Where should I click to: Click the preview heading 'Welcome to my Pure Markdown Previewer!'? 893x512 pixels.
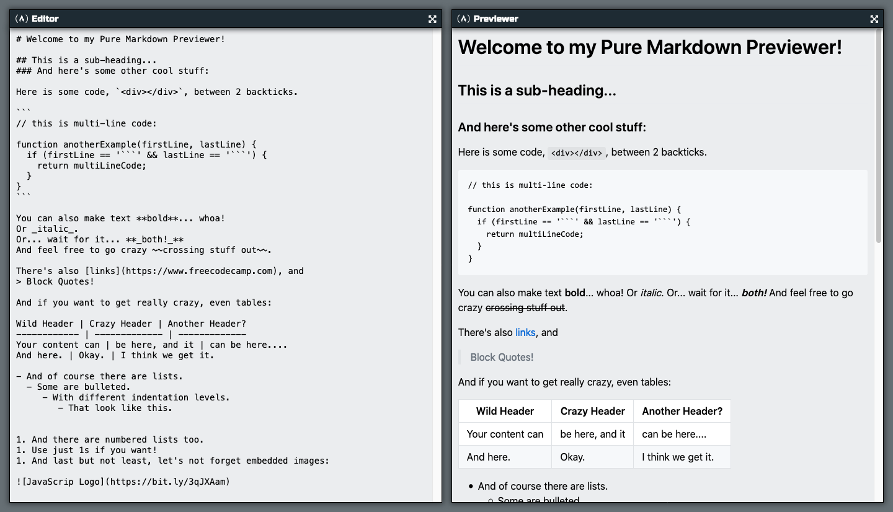click(x=650, y=47)
